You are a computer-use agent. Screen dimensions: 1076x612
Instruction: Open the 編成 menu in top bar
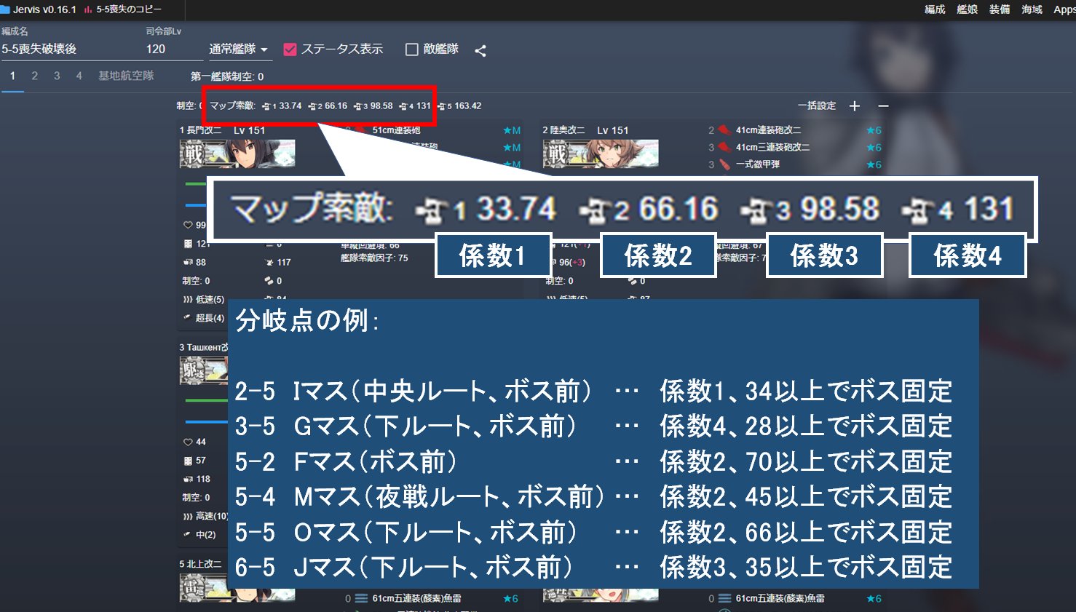point(935,9)
